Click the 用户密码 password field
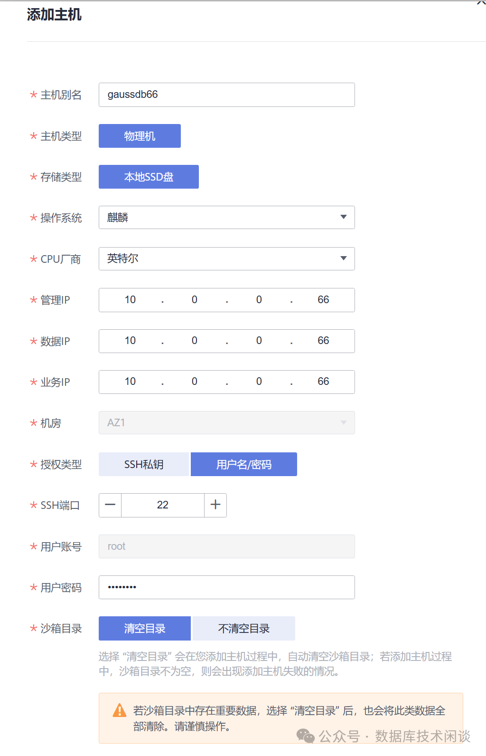The height and width of the screenshot is (756, 486). click(x=226, y=587)
